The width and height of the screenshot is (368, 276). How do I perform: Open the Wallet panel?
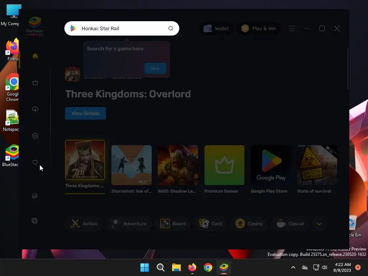pyautogui.click(x=216, y=28)
